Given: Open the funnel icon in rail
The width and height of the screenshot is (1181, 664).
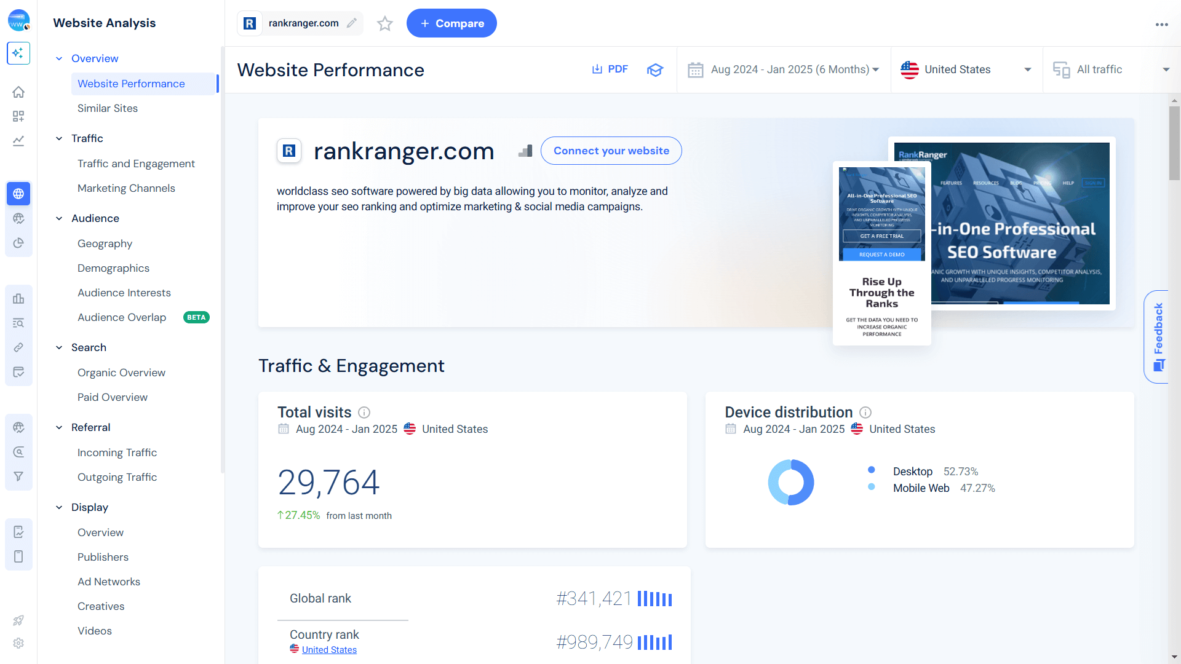Looking at the screenshot, I should [x=18, y=476].
